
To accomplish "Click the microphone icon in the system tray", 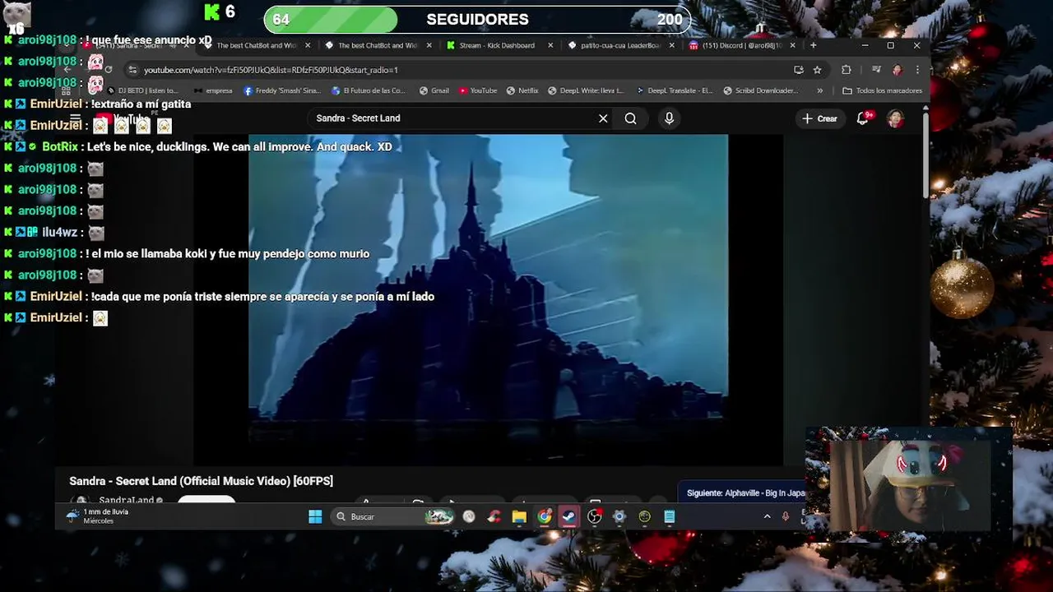I will (x=786, y=516).
